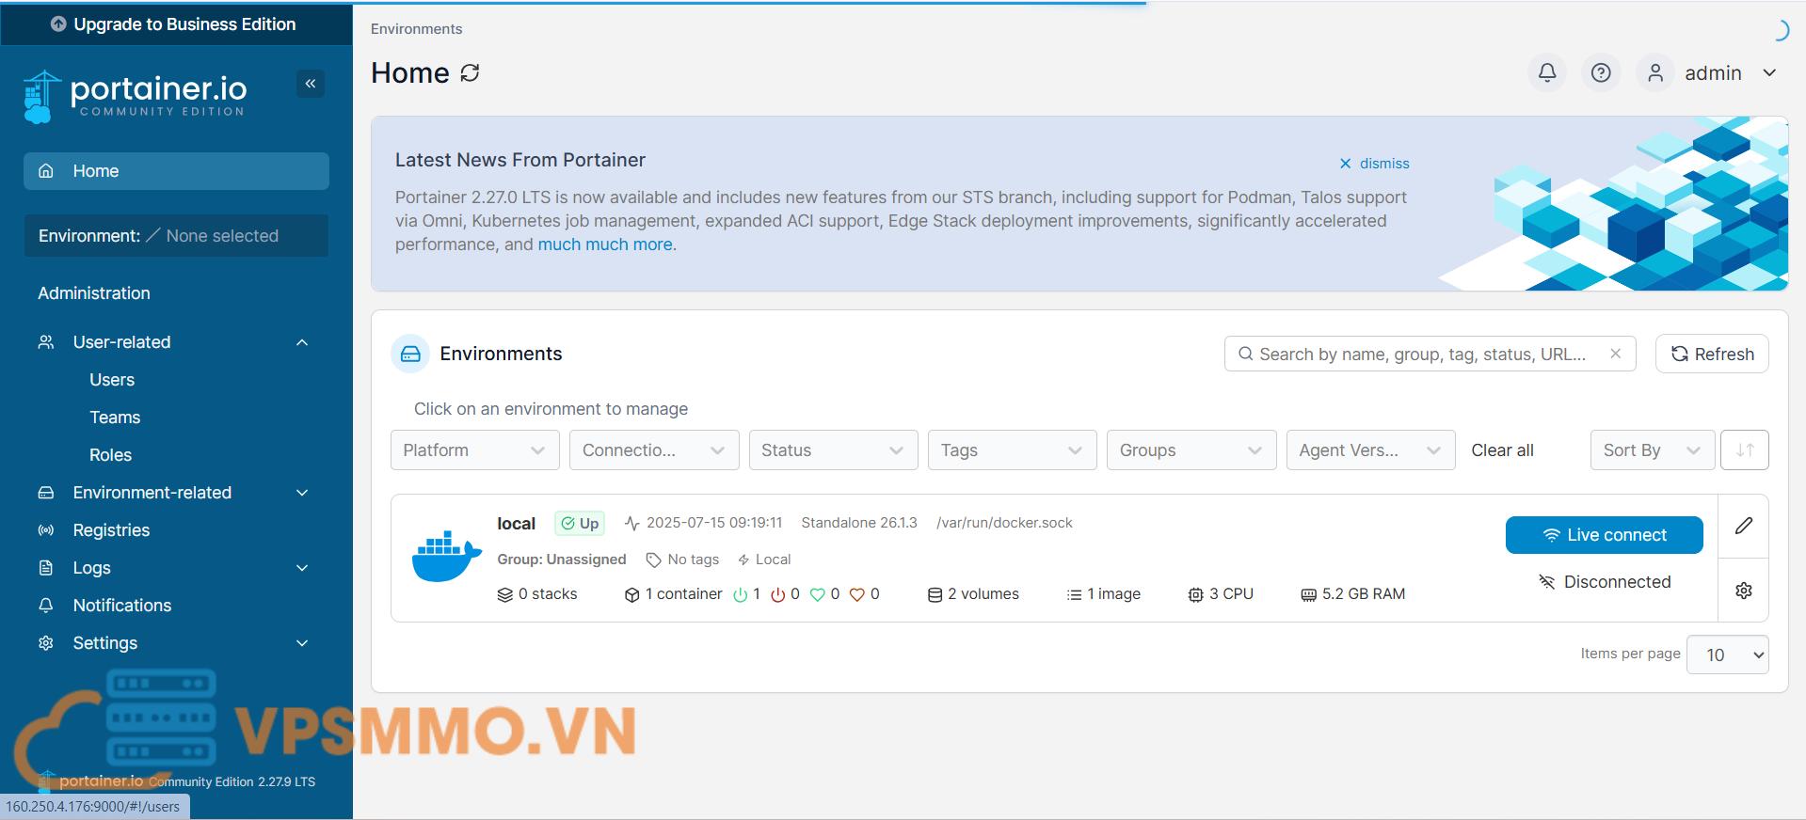Collapse the User-related menu section
The image size is (1806, 820).
(x=302, y=342)
